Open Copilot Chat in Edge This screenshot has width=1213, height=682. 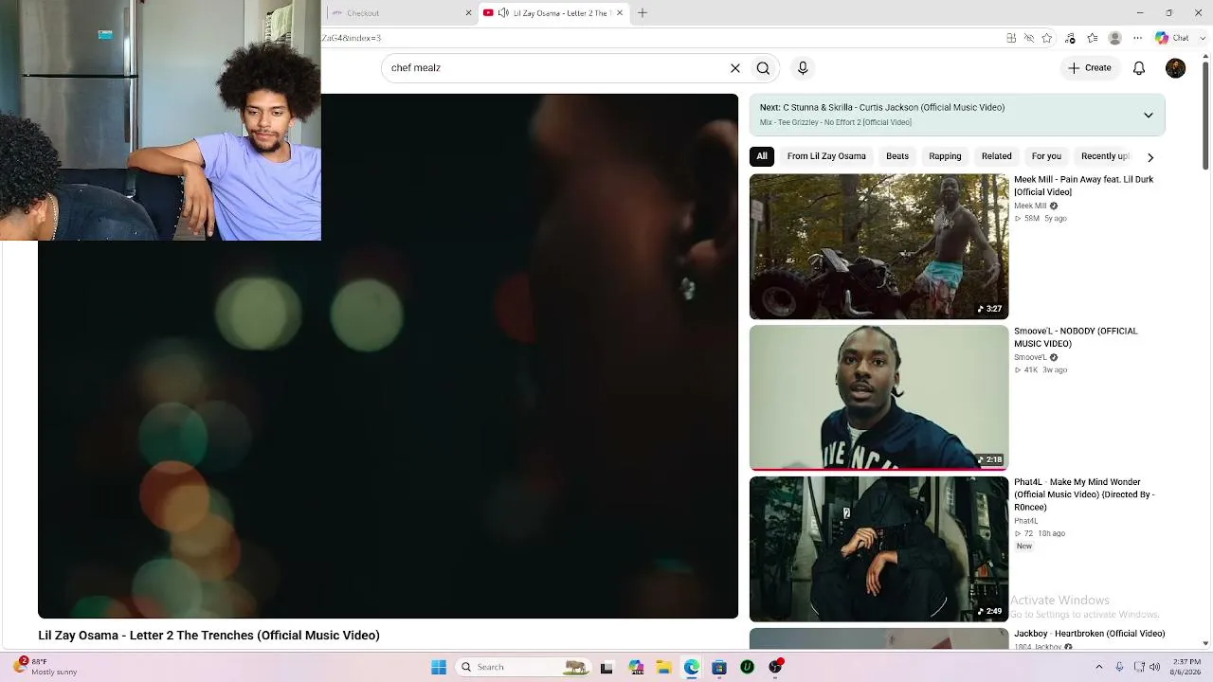click(x=1171, y=38)
